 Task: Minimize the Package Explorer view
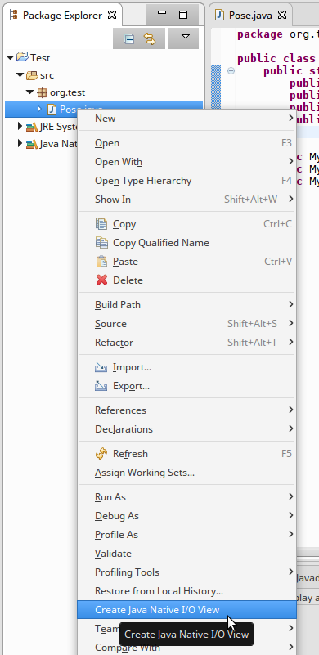(x=162, y=14)
